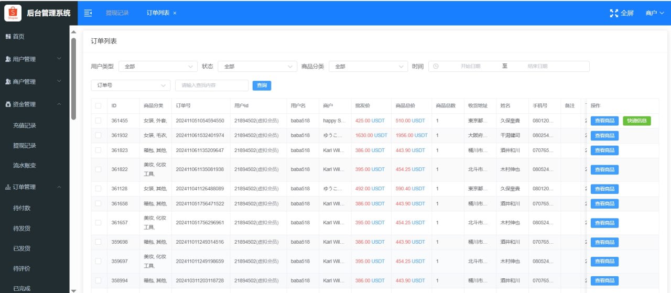Open the 用户类型 dropdown
The width and height of the screenshot is (671, 293).
pyautogui.click(x=158, y=67)
